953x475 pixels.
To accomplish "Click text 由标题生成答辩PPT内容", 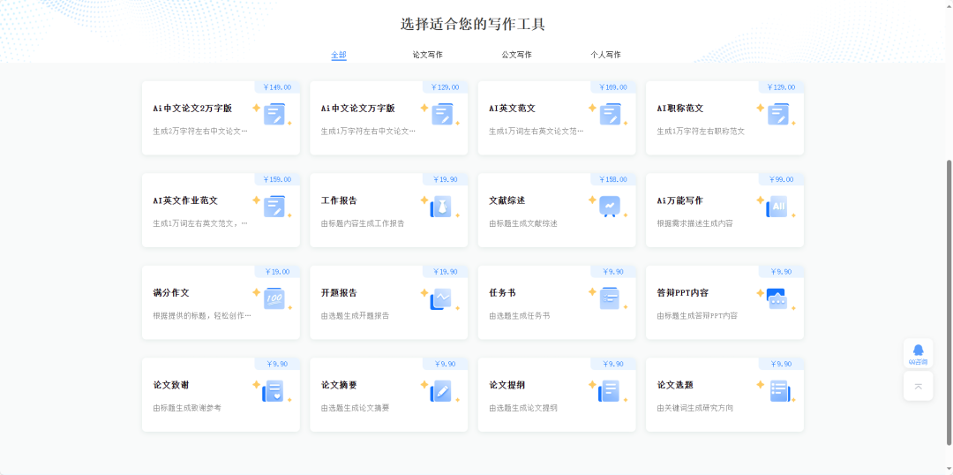I will 696,316.
